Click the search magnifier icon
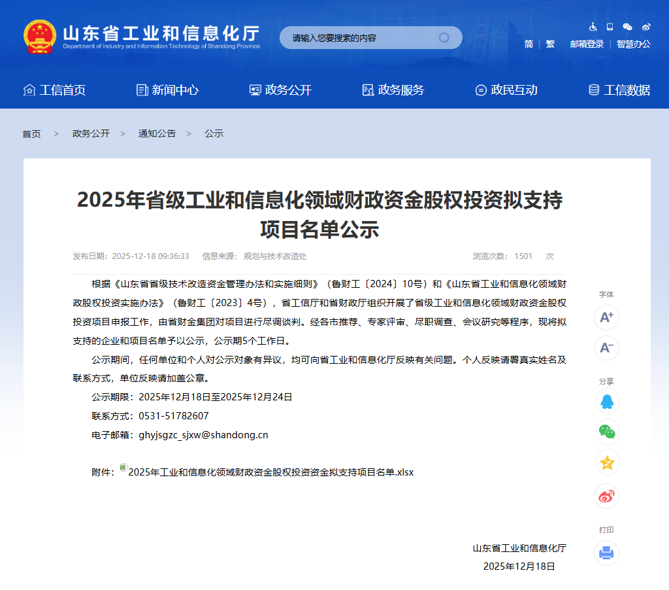Image resolution: width=669 pixels, height=590 pixels. 444,38
